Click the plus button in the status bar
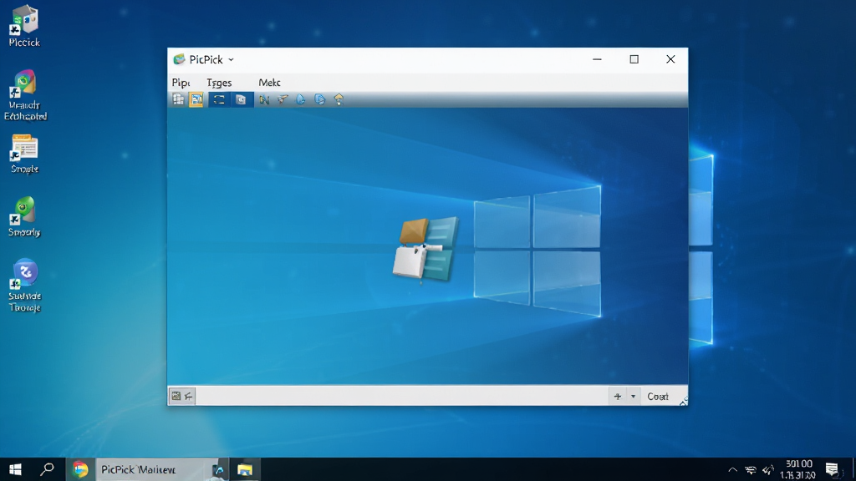The width and height of the screenshot is (856, 481). [618, 397]
